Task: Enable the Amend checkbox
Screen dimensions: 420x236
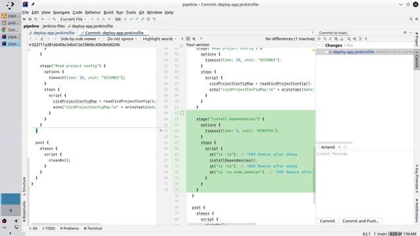Action: (x=319, y=147)
